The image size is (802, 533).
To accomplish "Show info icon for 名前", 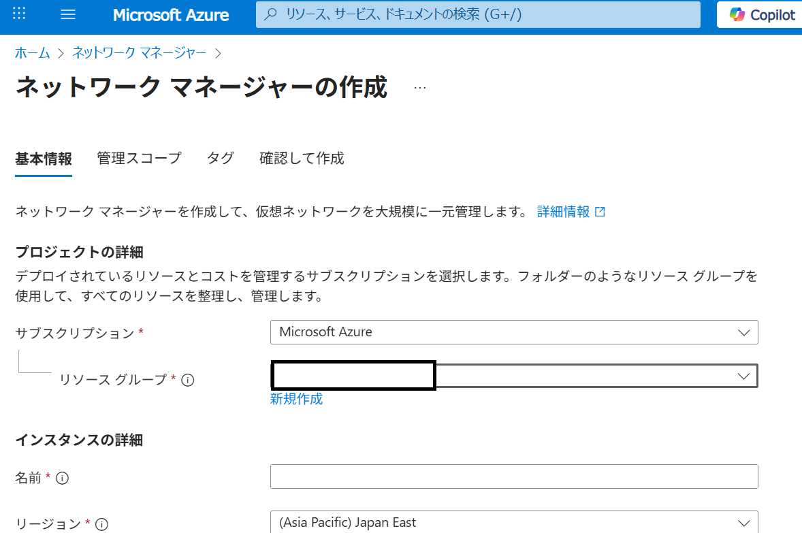I will pos(62,479).
